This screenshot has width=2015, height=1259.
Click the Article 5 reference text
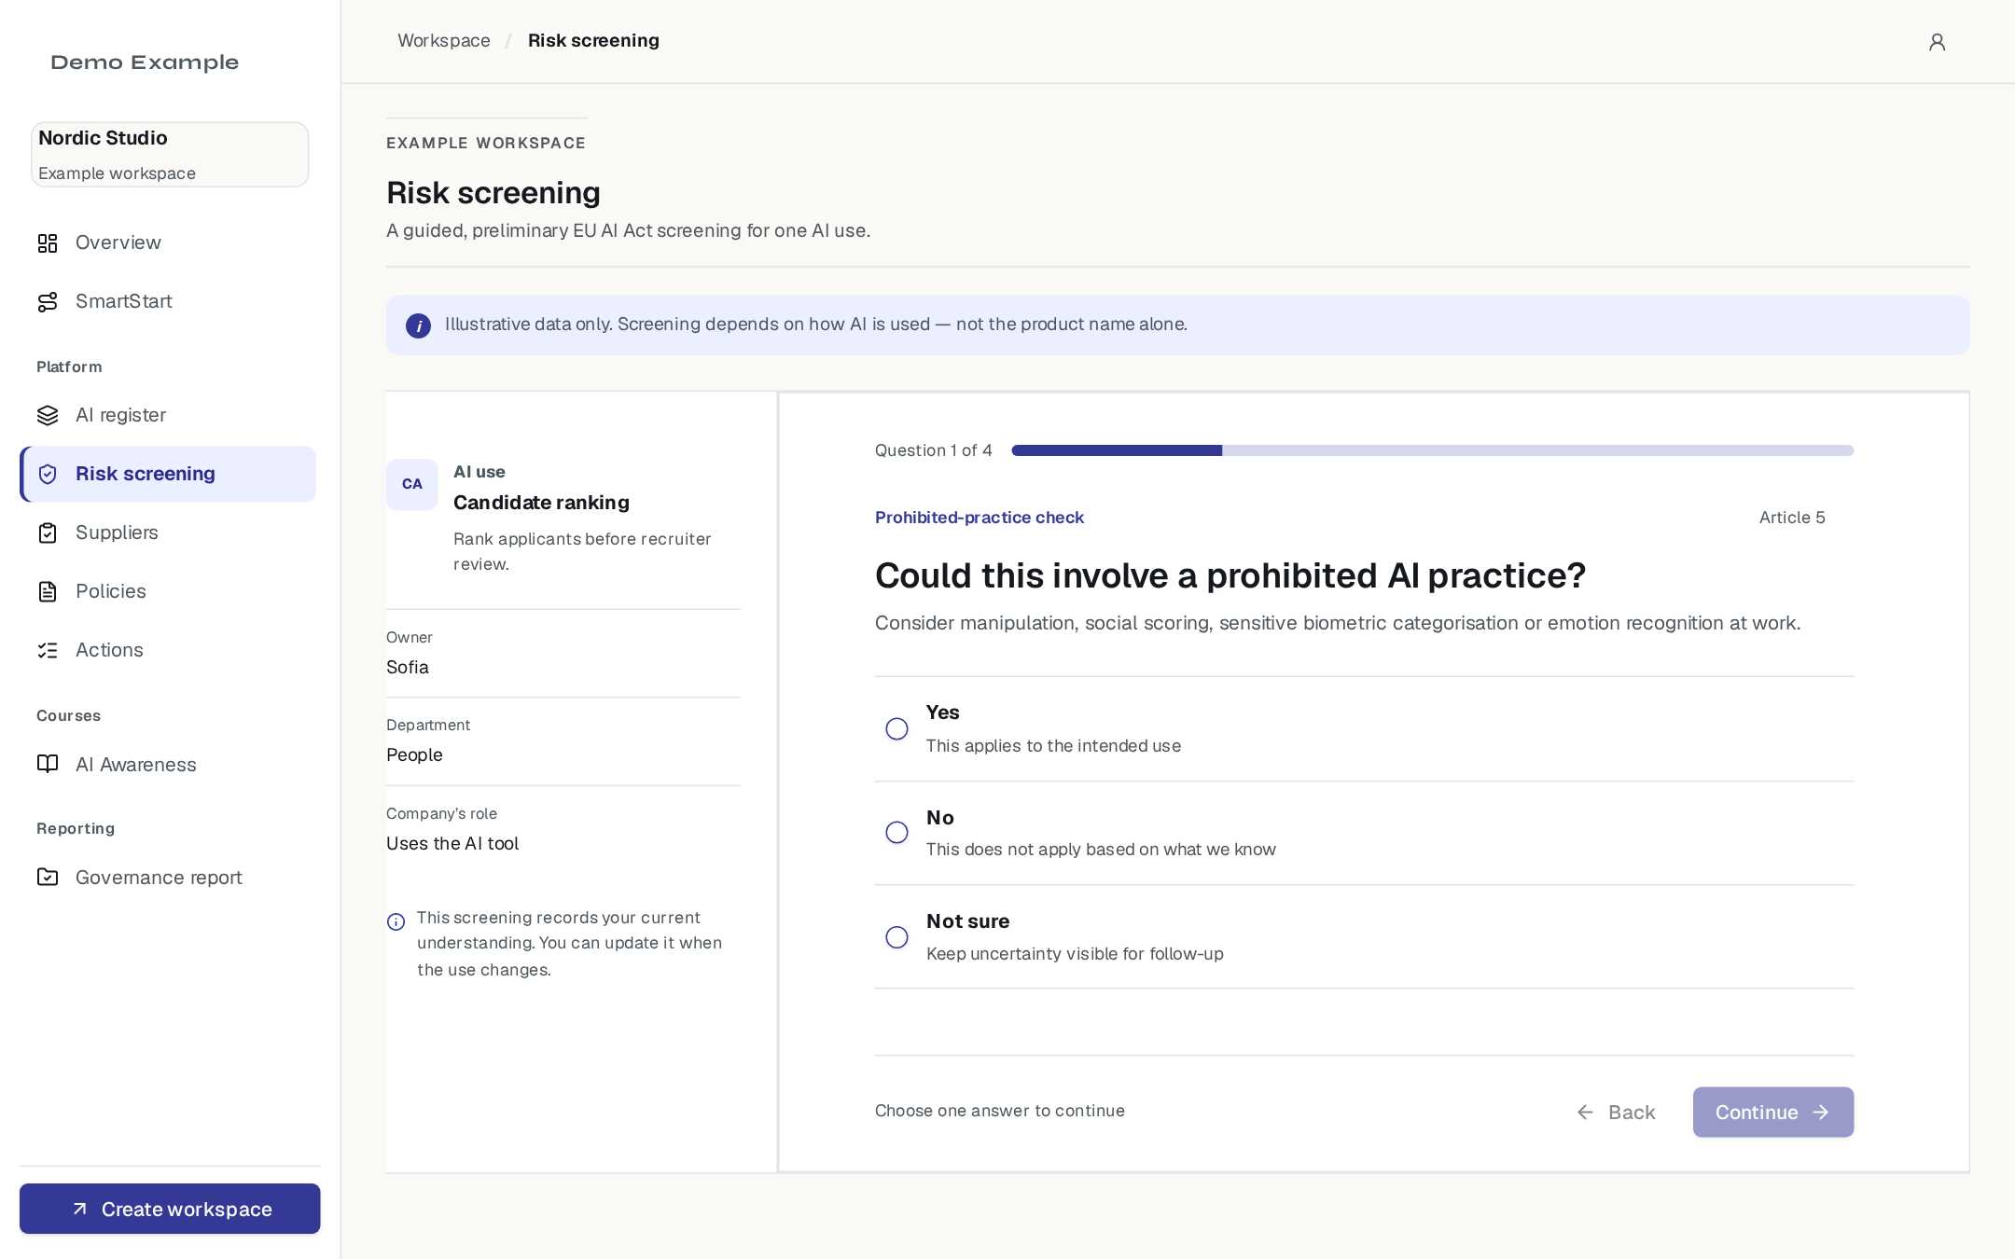[x=1792, y=518]
